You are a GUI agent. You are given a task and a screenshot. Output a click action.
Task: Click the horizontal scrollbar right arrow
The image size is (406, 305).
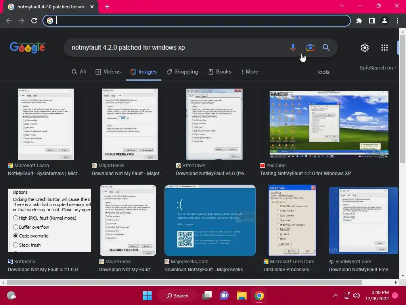396,282
